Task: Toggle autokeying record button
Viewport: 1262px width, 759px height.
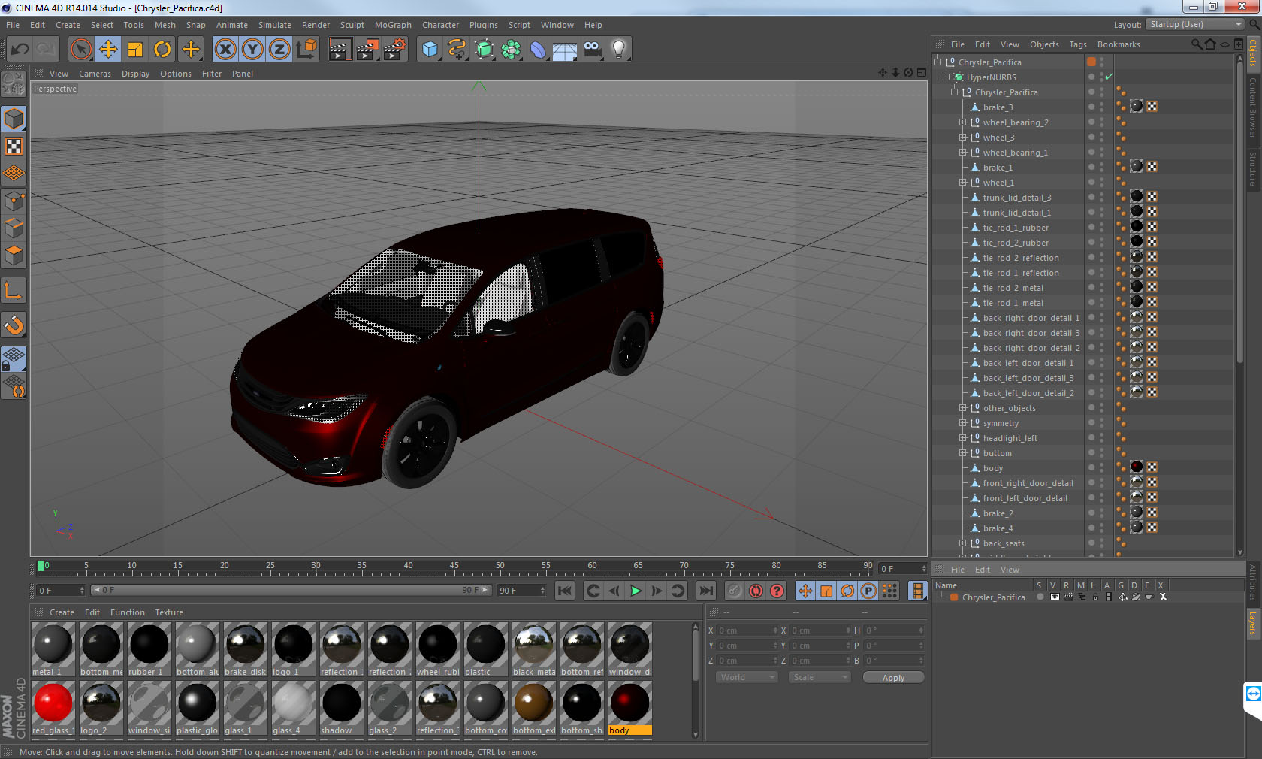Action: pos(756,591)
